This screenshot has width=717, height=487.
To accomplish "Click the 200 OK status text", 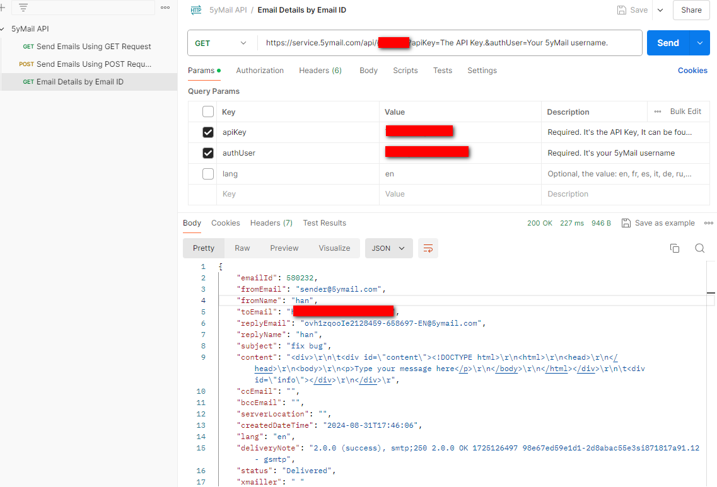I will (540, 223).
